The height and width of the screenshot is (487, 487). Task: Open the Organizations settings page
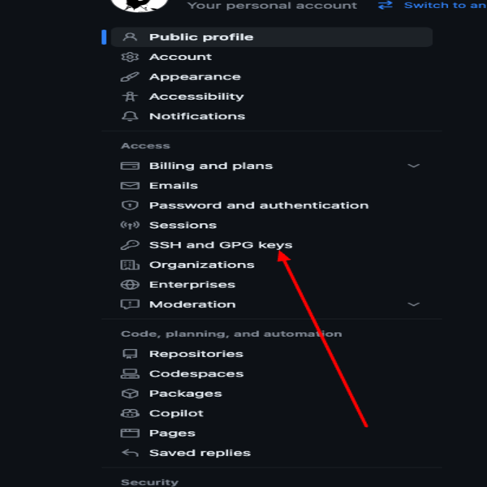[x=201, y=265]
